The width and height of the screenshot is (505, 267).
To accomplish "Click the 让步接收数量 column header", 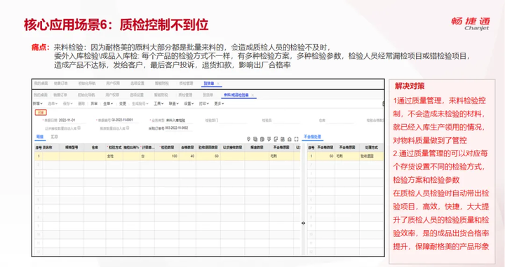I will pos(233,147).
